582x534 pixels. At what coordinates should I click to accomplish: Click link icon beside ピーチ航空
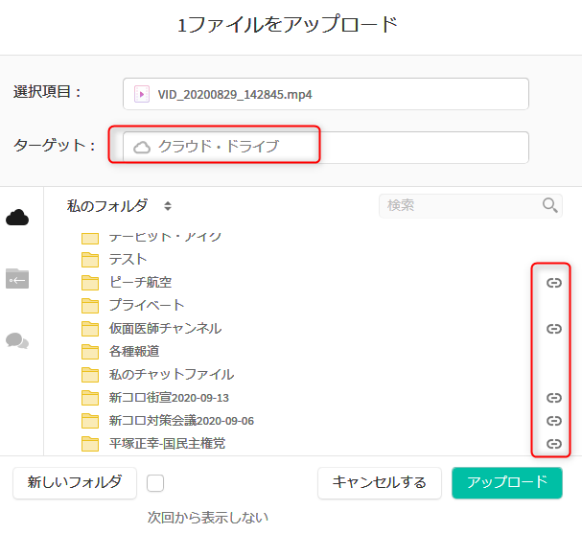553,283
